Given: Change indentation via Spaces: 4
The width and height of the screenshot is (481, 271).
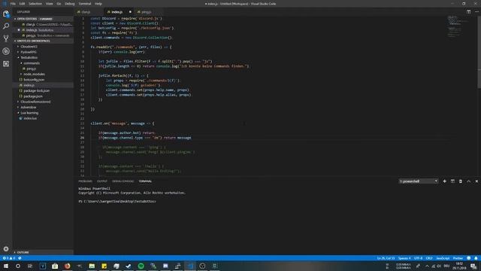Looking at the screenshot, I should click(x=404, y=258).
